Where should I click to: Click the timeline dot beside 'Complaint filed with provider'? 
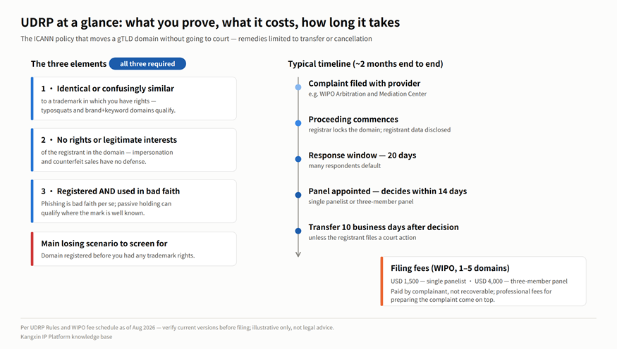pyautogui.click(x=298, y=87)
